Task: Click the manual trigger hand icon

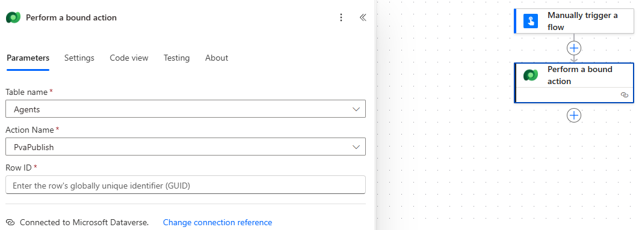Action: coord(531,21)
